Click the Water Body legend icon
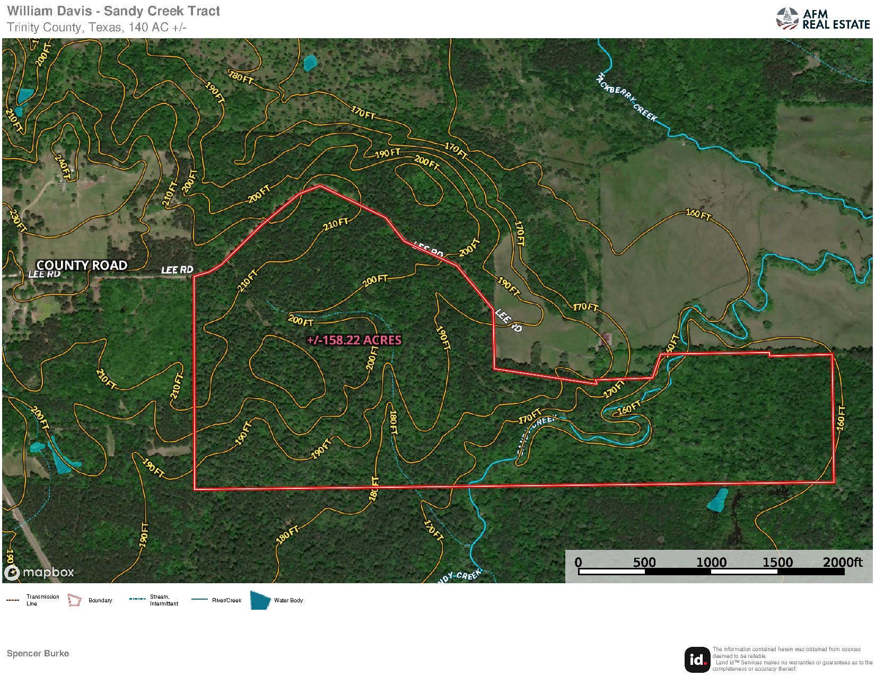Screen dimensions: 875x676 click(260, 601)
